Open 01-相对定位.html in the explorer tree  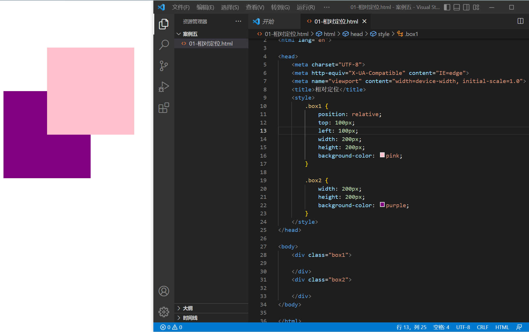(211, 44)
